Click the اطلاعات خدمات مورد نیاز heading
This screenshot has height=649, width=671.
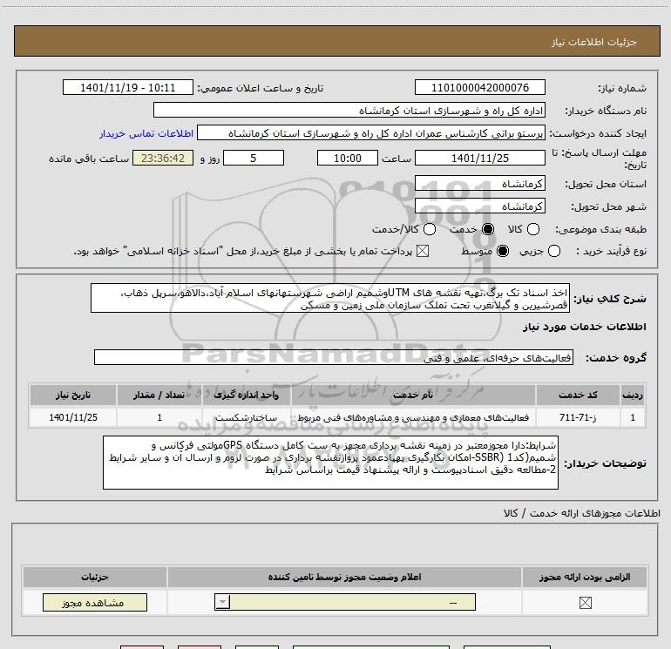[x=584, y=327]
